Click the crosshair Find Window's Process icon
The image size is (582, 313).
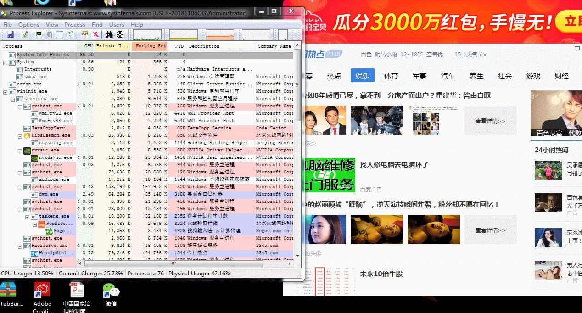point(120,34)
